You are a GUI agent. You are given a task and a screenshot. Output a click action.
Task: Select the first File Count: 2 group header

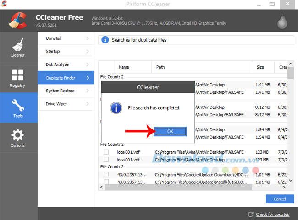pos(112,77)
